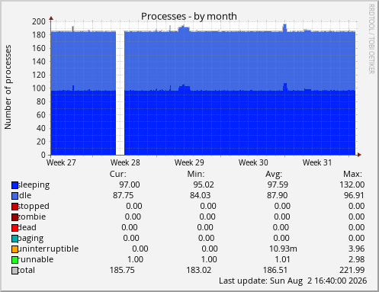Click the idle legend label

(x=25, y=195)
